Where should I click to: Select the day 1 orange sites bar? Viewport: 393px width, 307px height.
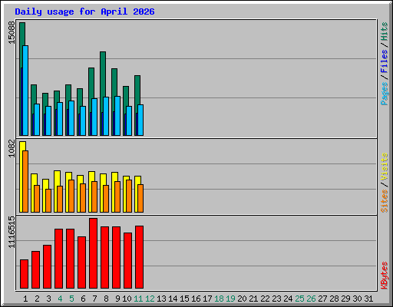(25, 181)
